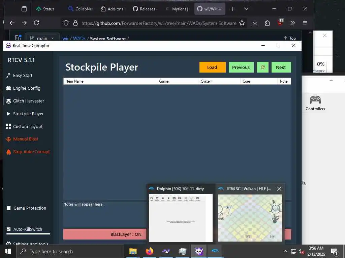Go forward in the browser
The width and height of the screenshot is (345, 258).
(x=24, y=23)
